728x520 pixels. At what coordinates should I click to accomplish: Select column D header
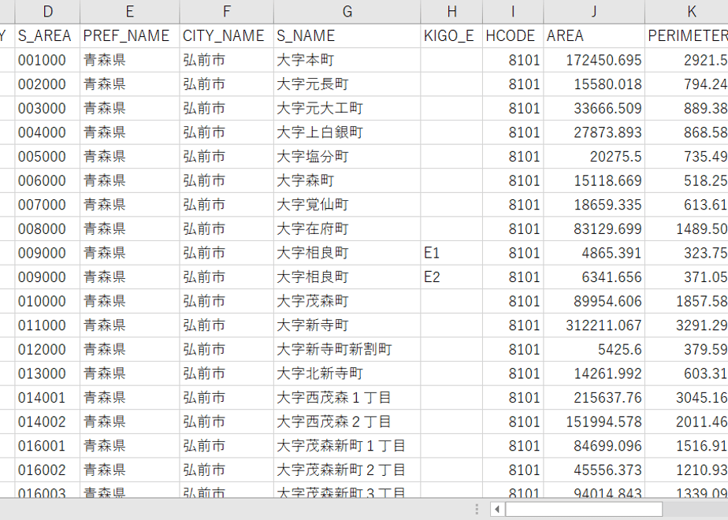[x=47, y=12]
